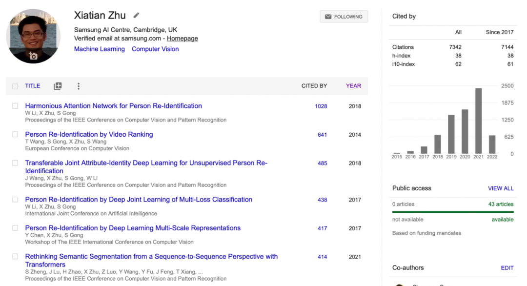Viewport: 527px width, 286px height.
Task: Open the three-dot more options menu
Action: pos(79,86)
